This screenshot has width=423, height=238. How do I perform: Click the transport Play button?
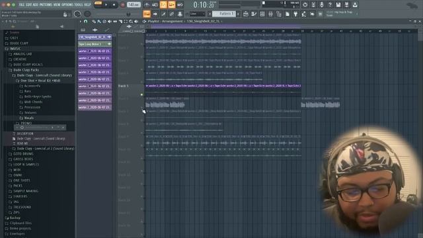(x=106, y=5)
